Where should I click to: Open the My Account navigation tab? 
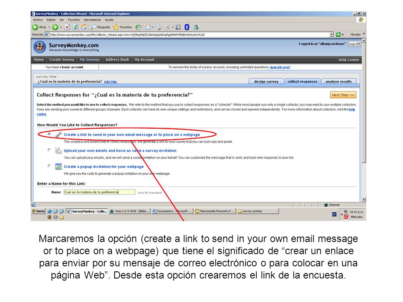(x=144, y=60)
